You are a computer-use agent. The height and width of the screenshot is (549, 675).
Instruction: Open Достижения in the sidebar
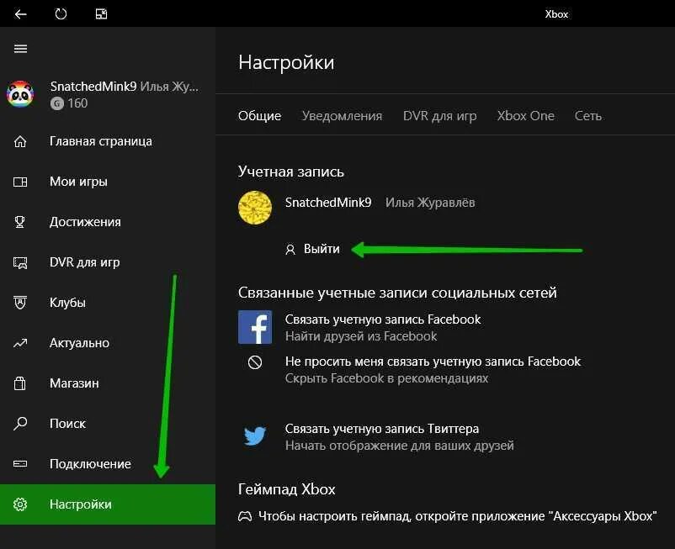(x=108, y=222)
